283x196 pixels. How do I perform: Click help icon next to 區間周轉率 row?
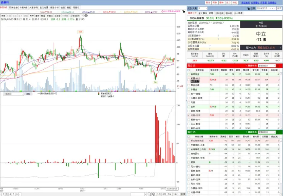210,49
